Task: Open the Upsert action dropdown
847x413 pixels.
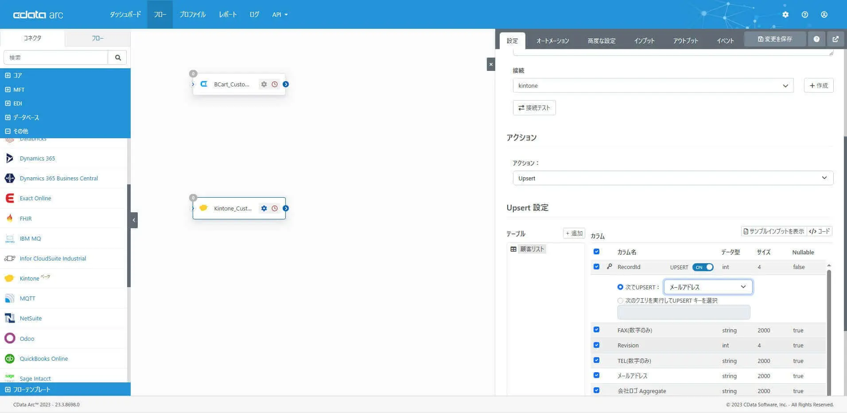Action: tap(673, 178)
